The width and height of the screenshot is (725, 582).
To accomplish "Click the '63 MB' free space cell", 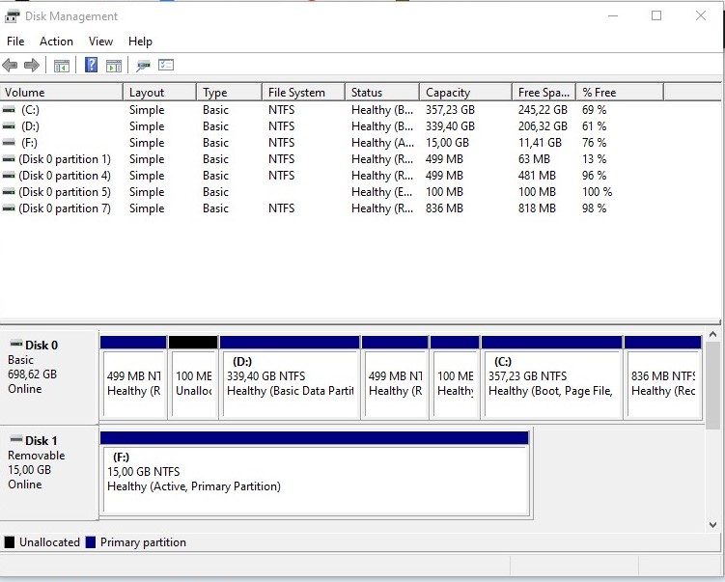I will point(534,159).
